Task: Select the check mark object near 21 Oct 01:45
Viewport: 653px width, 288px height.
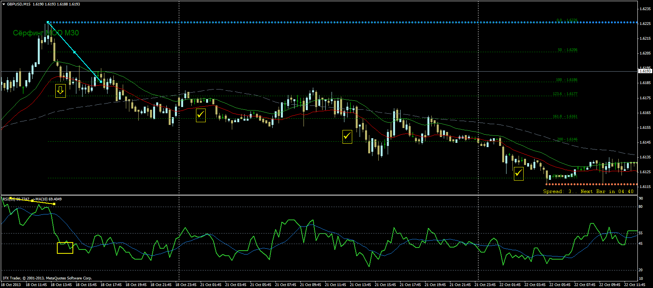Action: [201, 115]
